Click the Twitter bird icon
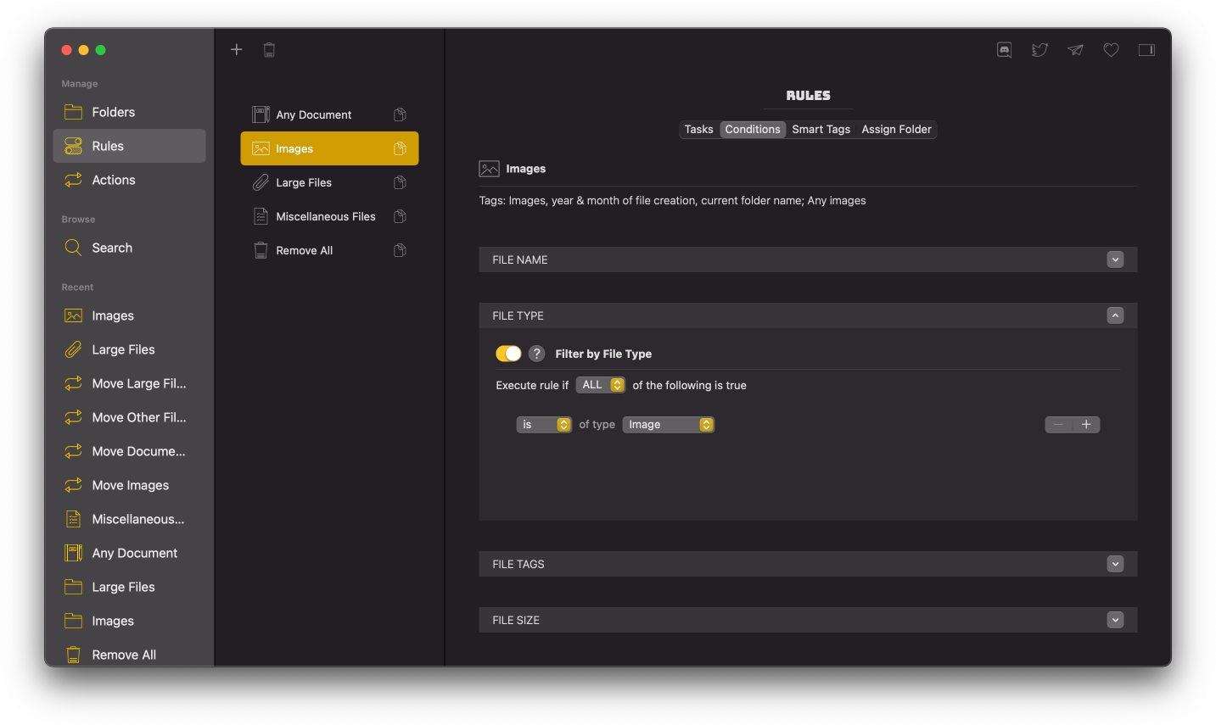 pos(1039,49)
